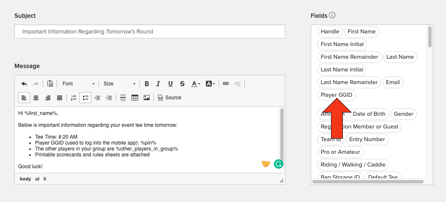Image resolution: width=446 pixels, height=202 pixels.
Task: Toggle align center paragraph
Action: click(x=36, y=98)
